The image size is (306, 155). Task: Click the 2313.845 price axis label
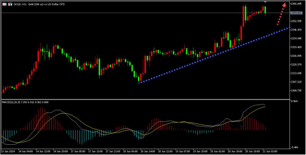[297, 73]
